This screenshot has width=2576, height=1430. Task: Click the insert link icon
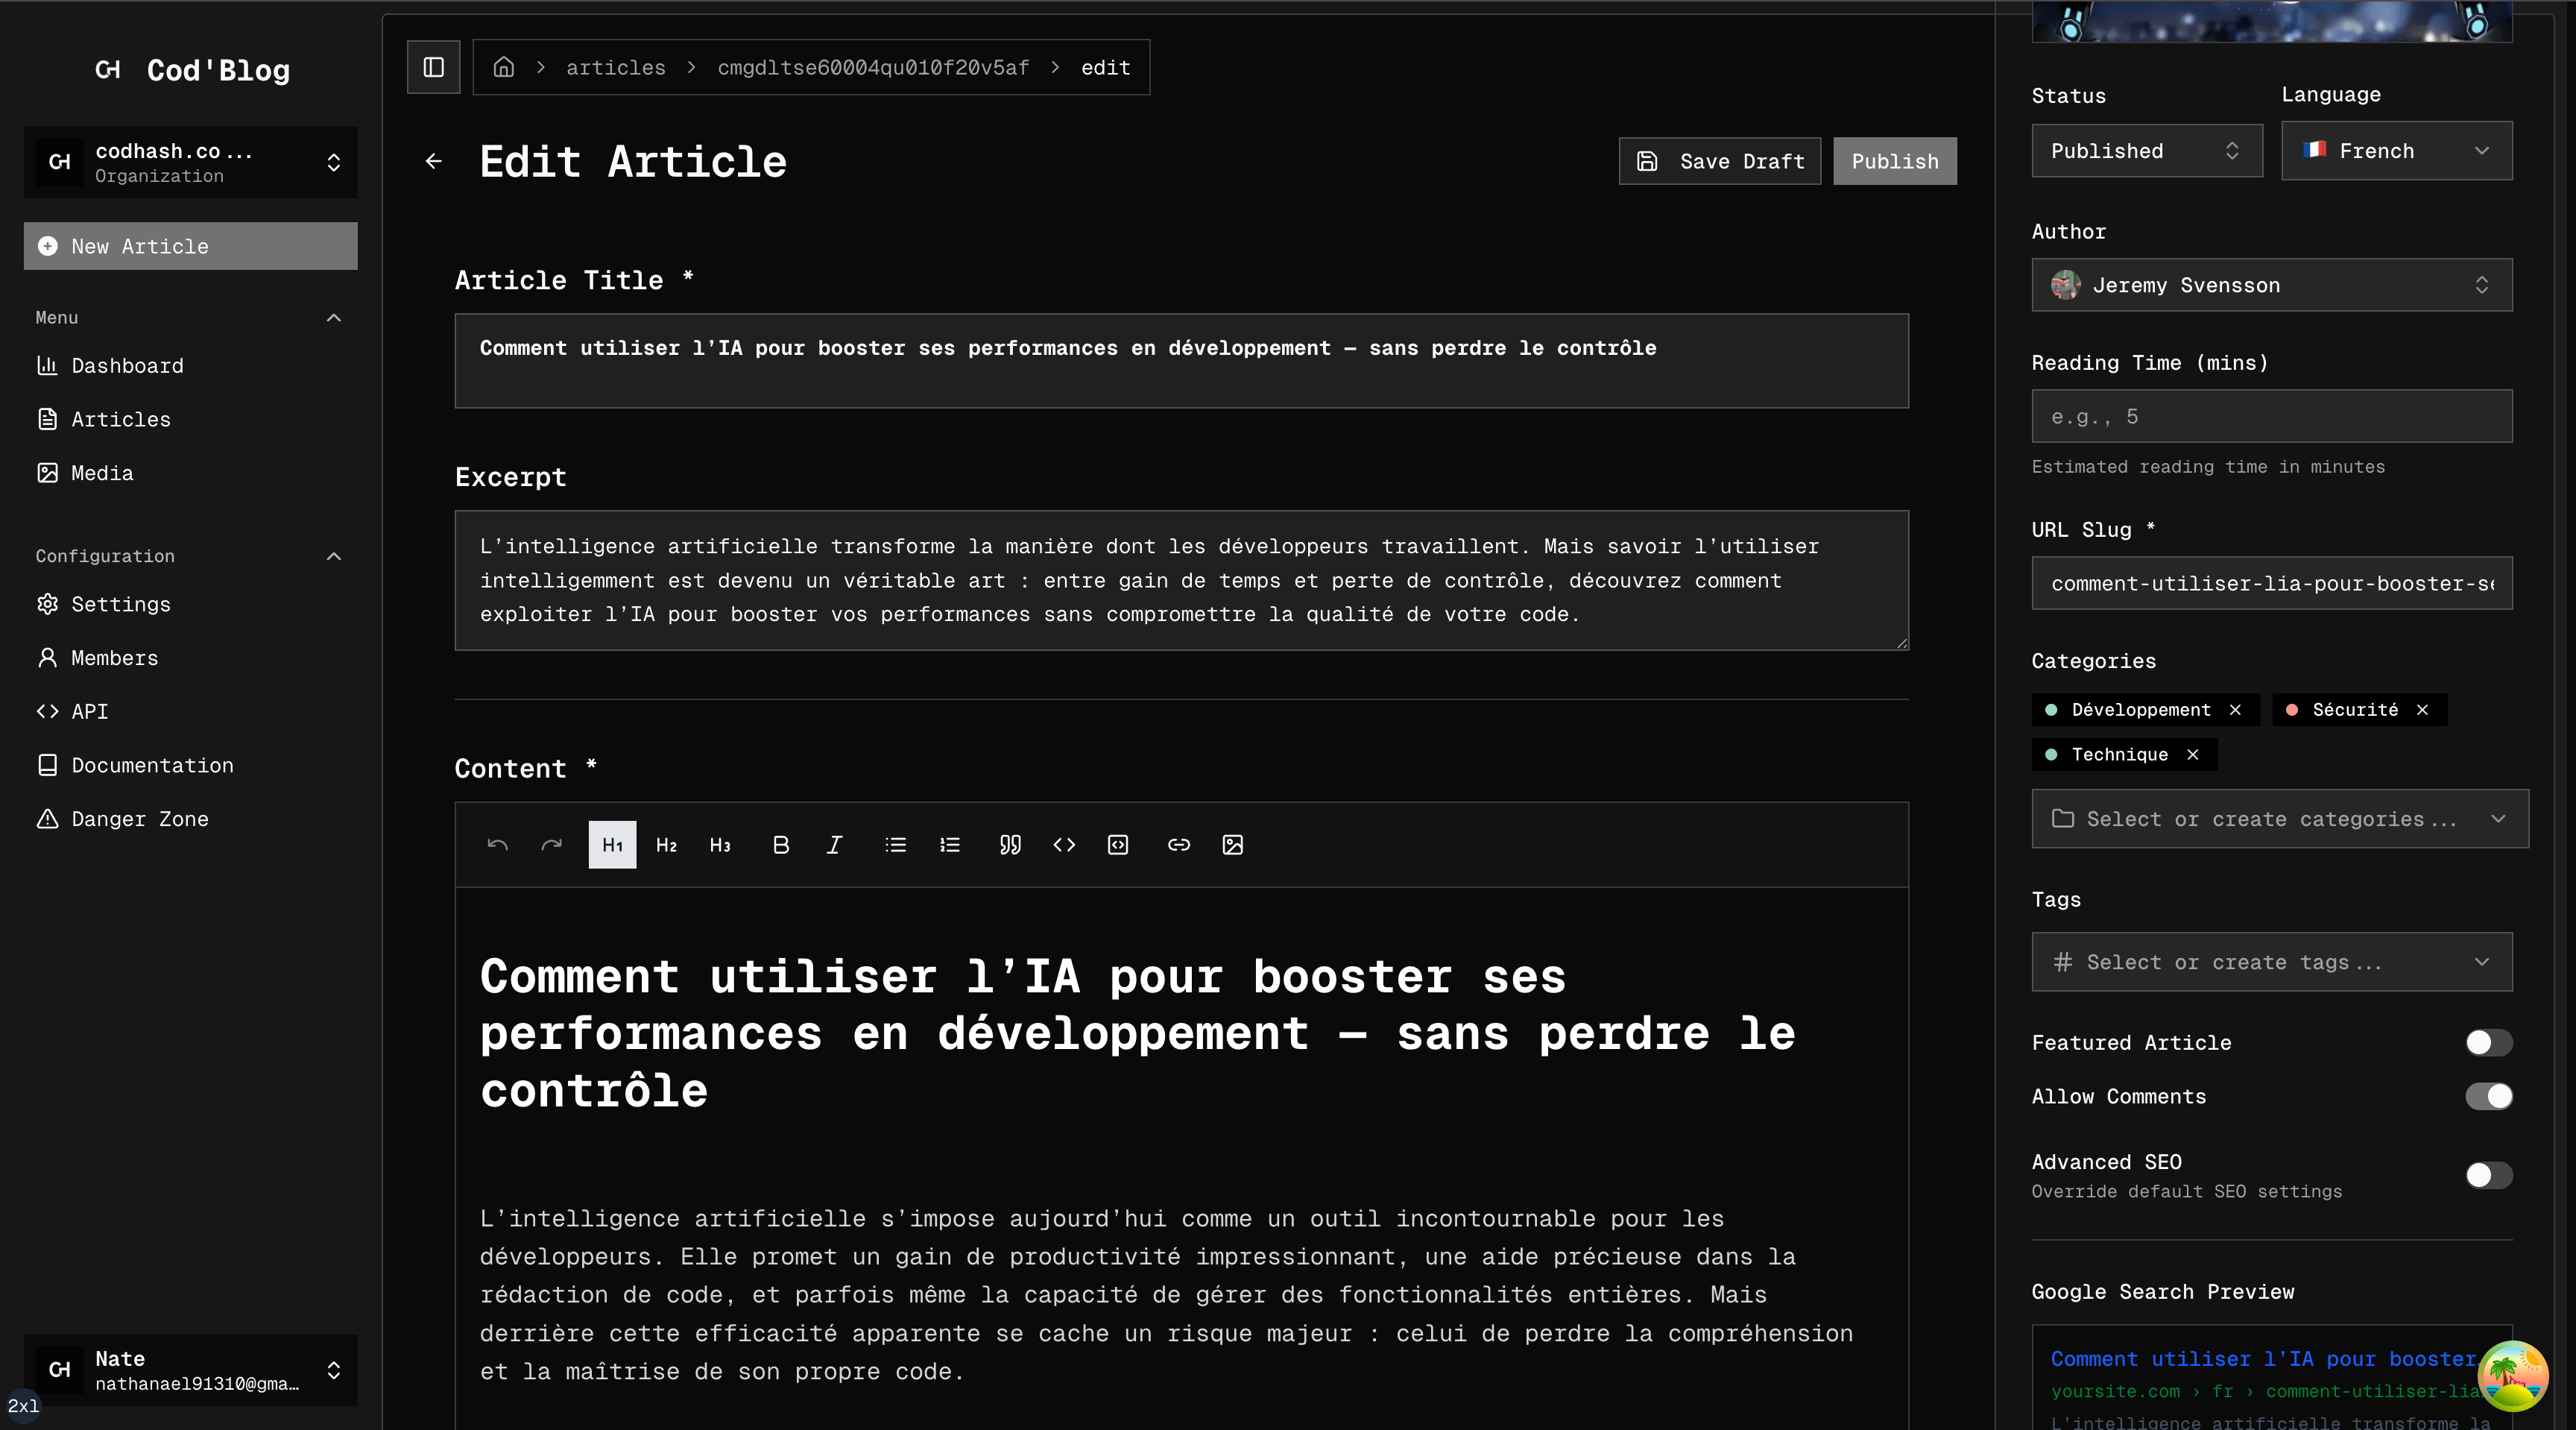(1178, 845)
